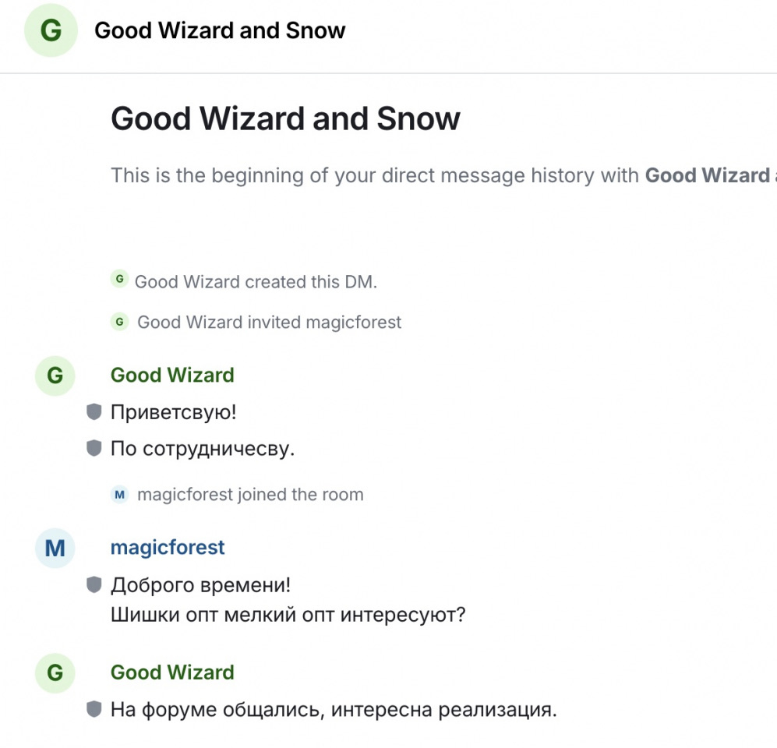This screenshot has width=777, height=748.
Task: Click shield icon beside На форуме общались
Action: coord(94,709)
